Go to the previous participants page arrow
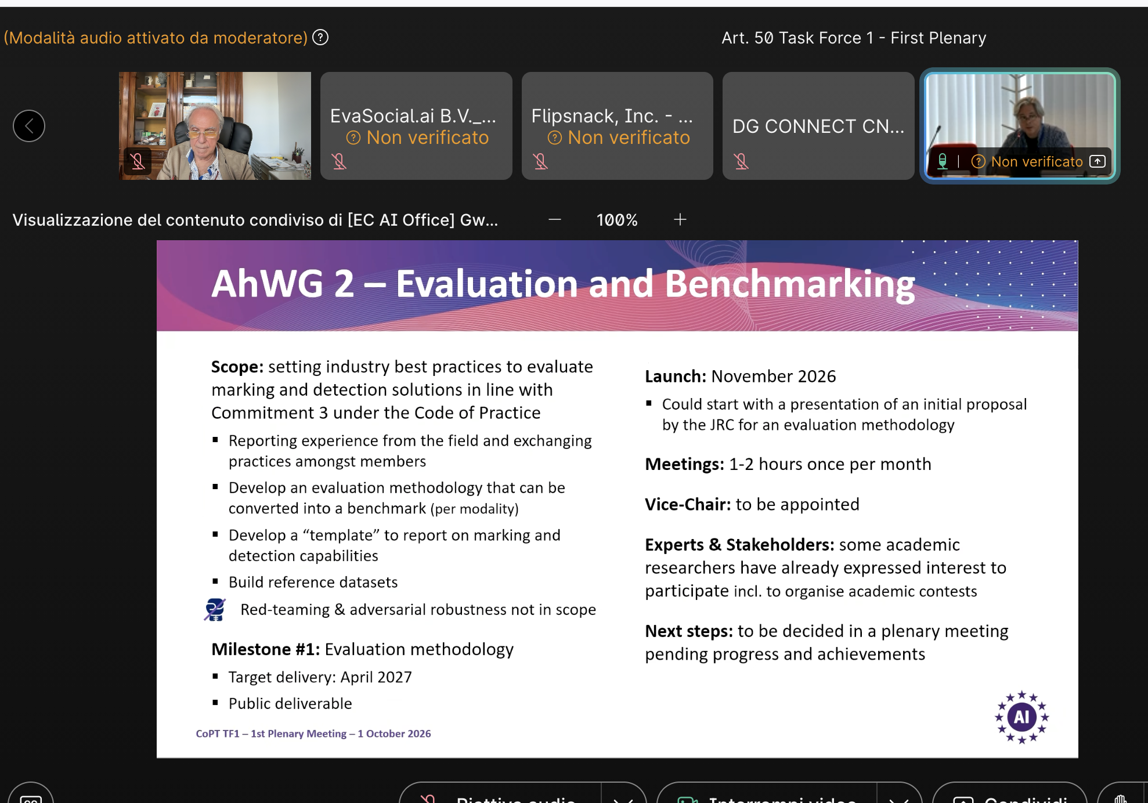This screenshot has height=803, width=1148. pyautogui.click(x=29, y=126)
